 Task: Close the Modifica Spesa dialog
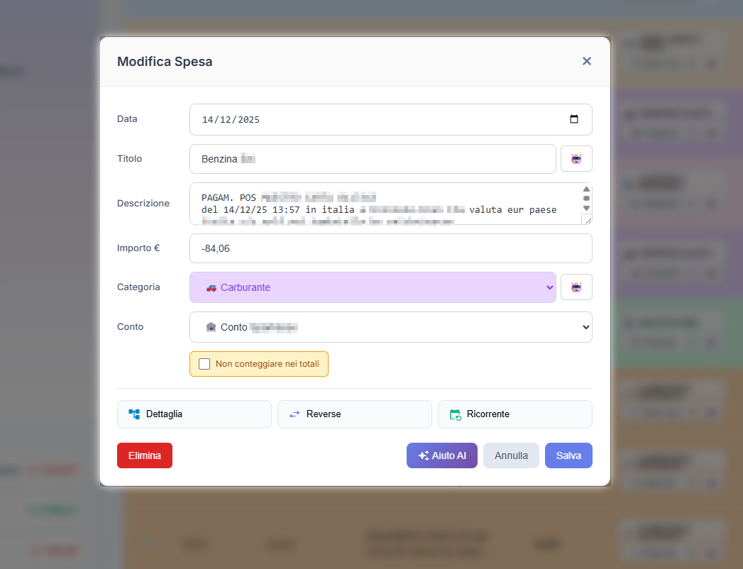point(587,61)
